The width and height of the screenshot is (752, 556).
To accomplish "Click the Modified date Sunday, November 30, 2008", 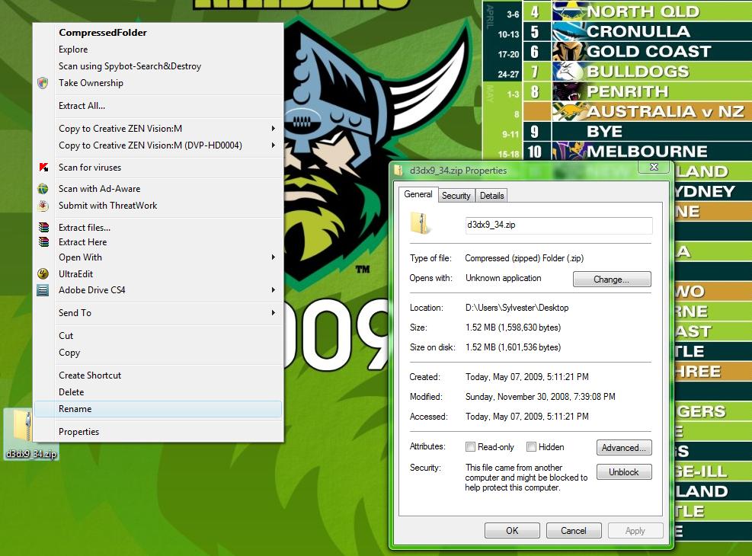I will [540, 397].
